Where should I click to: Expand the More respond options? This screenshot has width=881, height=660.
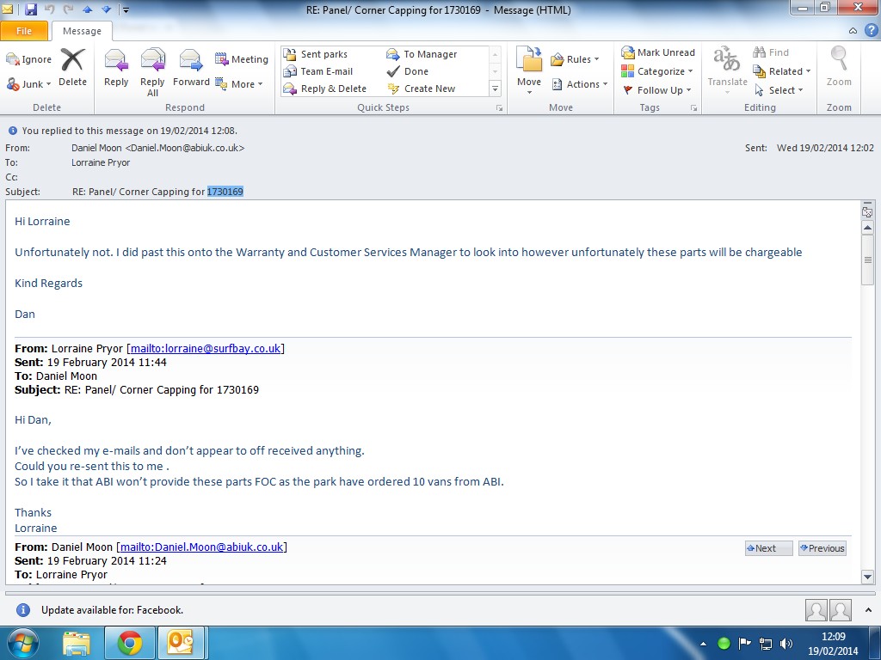point(239,84)
